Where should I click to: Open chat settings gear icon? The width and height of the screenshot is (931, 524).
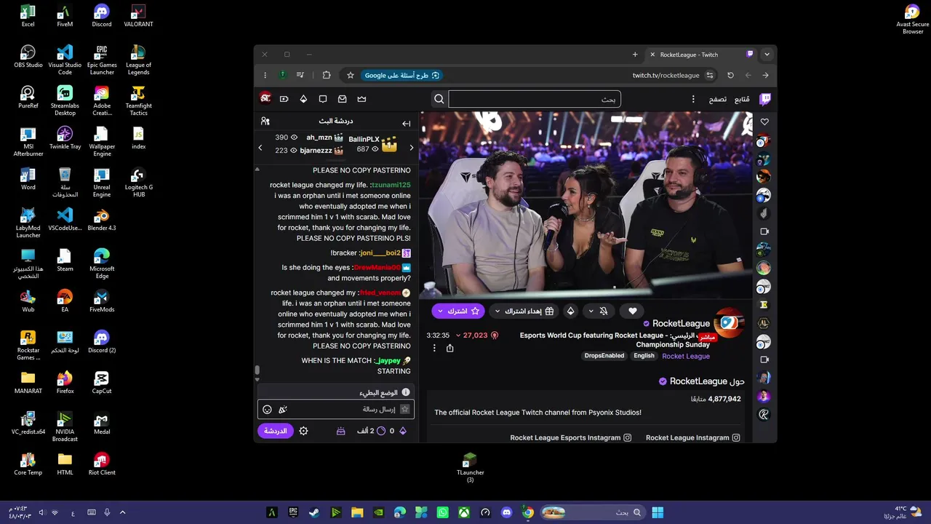[x=303, y=431]
